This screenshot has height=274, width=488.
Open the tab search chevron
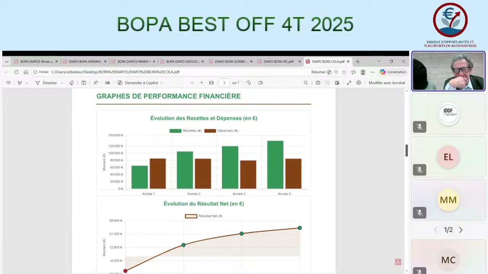pyautogui.click(x=6, y=61)
